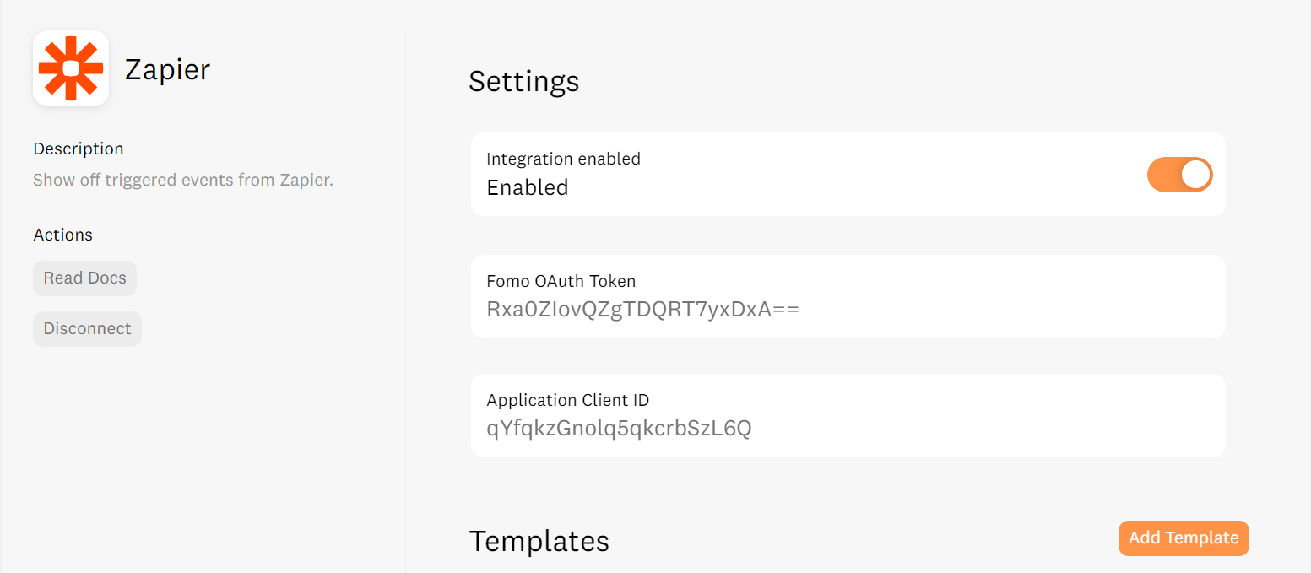Disconnect the Zapier integration
This screenshot has height=573, width=1311.
(87, 329)
